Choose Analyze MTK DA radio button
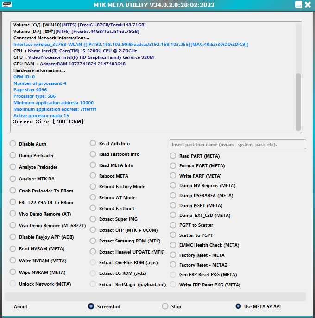Viewport: 315px width, 318px height. click(13, 178)
